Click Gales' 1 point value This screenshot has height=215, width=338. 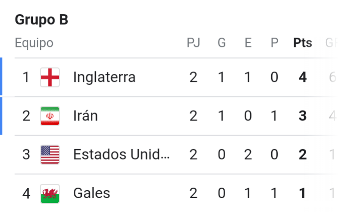[303, 193]
